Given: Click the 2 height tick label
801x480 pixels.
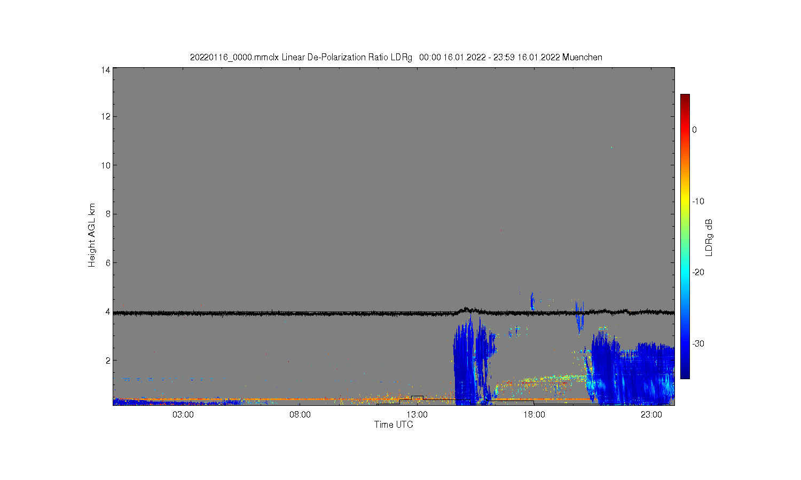Looking at the screenshot, I should [x=108, y=361].
